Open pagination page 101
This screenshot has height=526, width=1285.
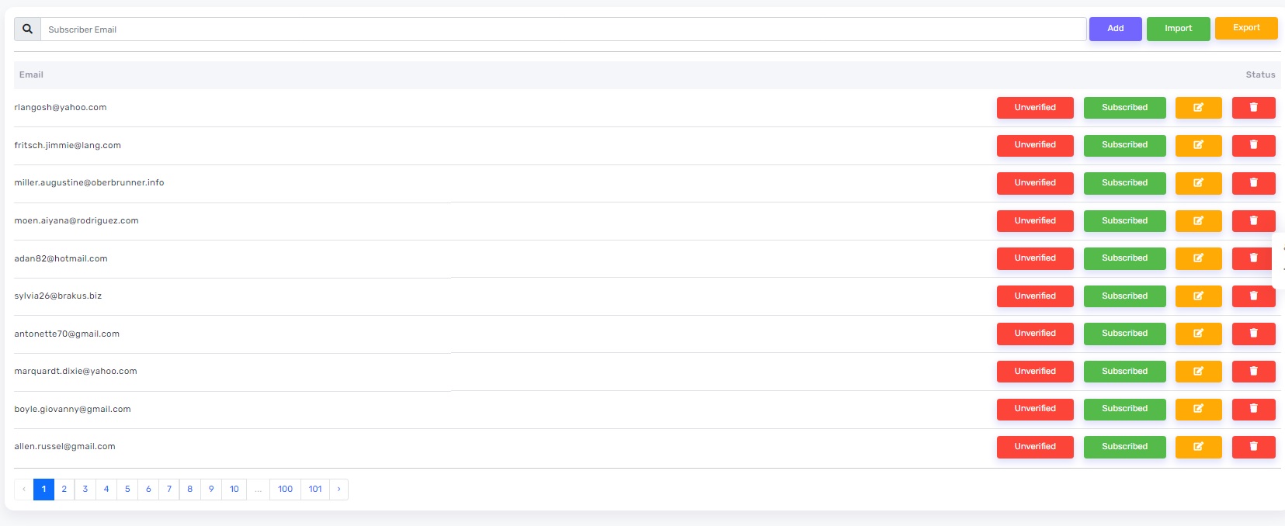pyautogui.click(x=315, y=490)
